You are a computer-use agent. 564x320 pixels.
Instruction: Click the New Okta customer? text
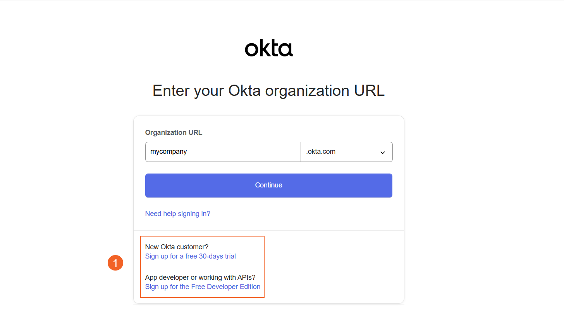177,247
